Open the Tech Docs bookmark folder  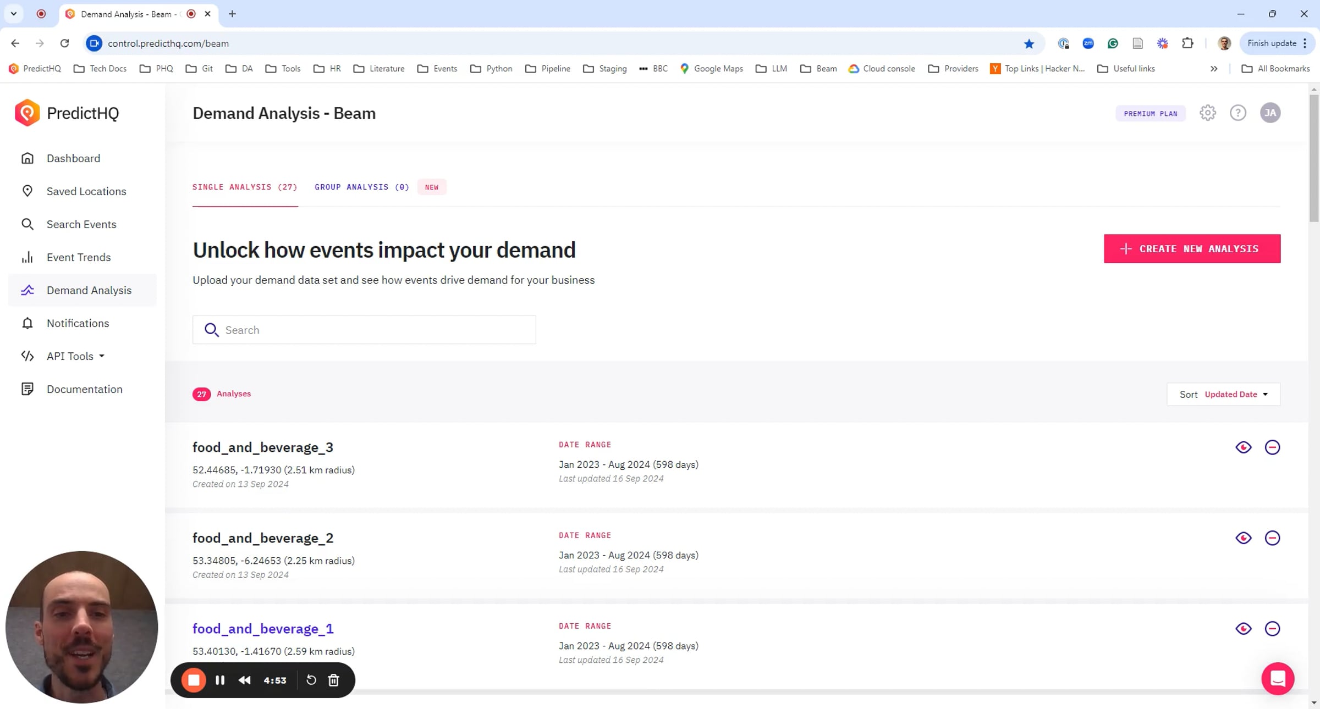coord(100,69)
